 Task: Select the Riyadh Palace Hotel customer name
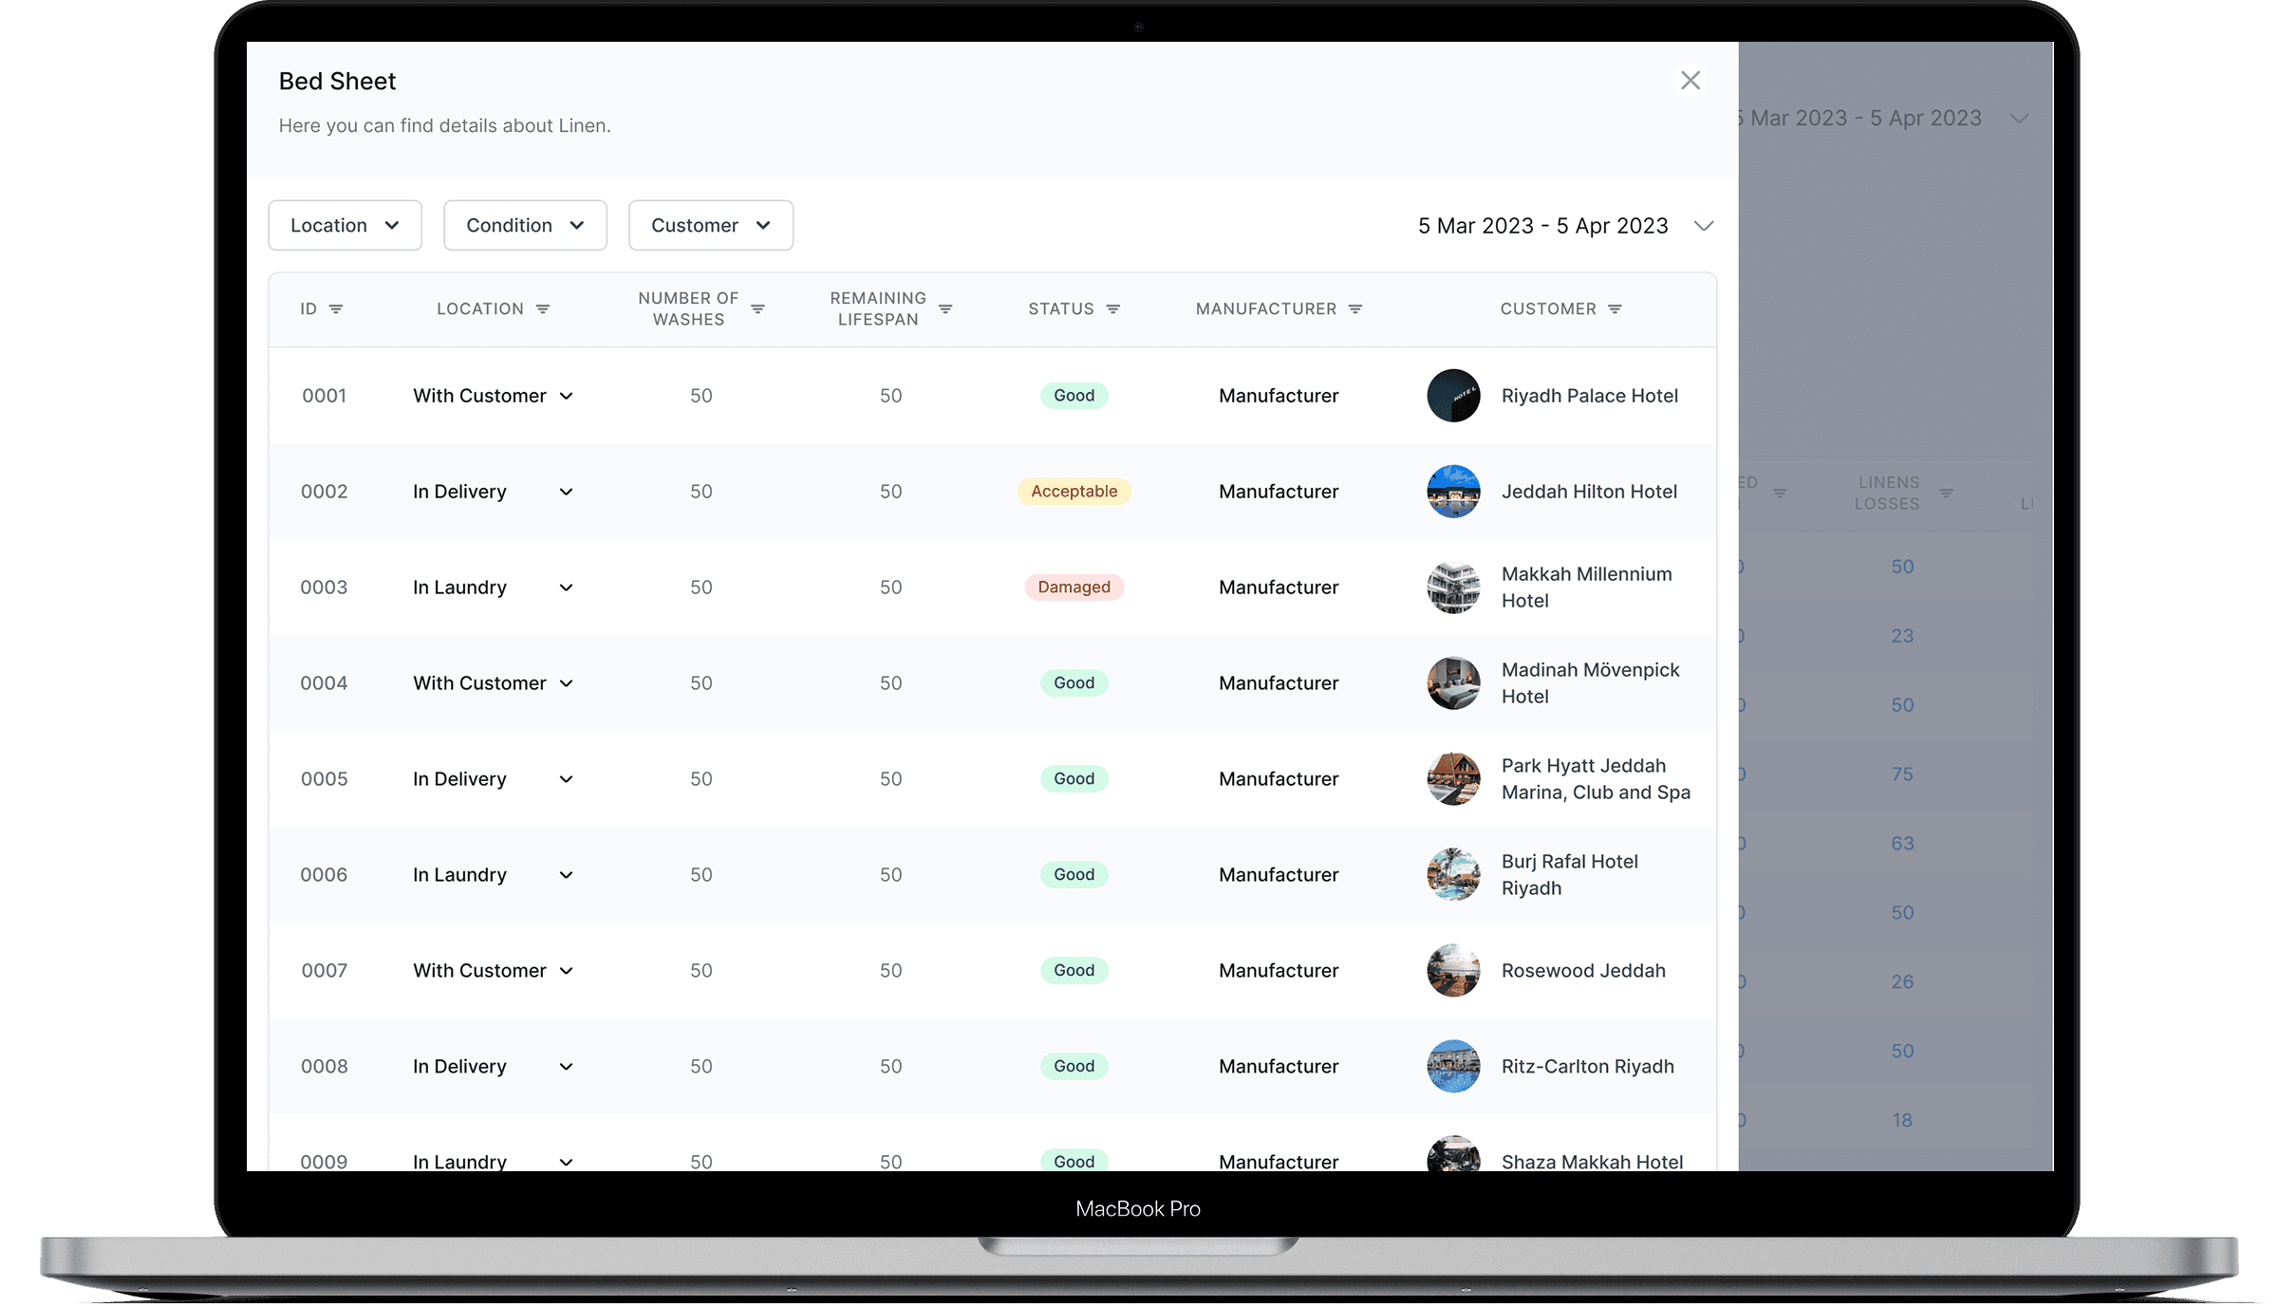click(1589, 396)
